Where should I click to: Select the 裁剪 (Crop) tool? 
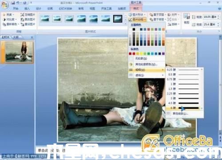[x=186, y=19]
